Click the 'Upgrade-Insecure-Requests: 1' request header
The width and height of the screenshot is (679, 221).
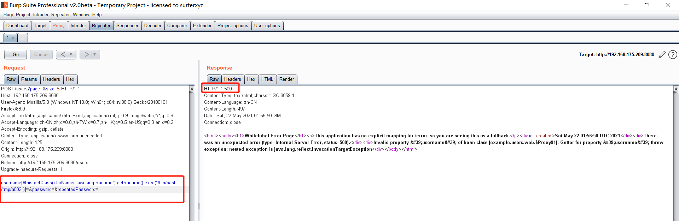click(x=32, y=169)
